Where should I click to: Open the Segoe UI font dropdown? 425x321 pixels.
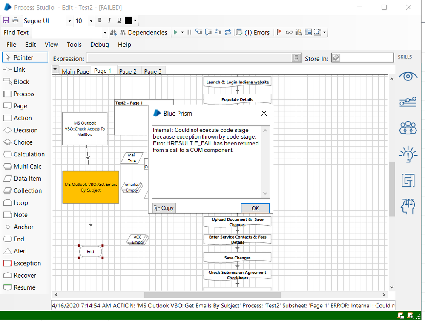click(69, 21)
